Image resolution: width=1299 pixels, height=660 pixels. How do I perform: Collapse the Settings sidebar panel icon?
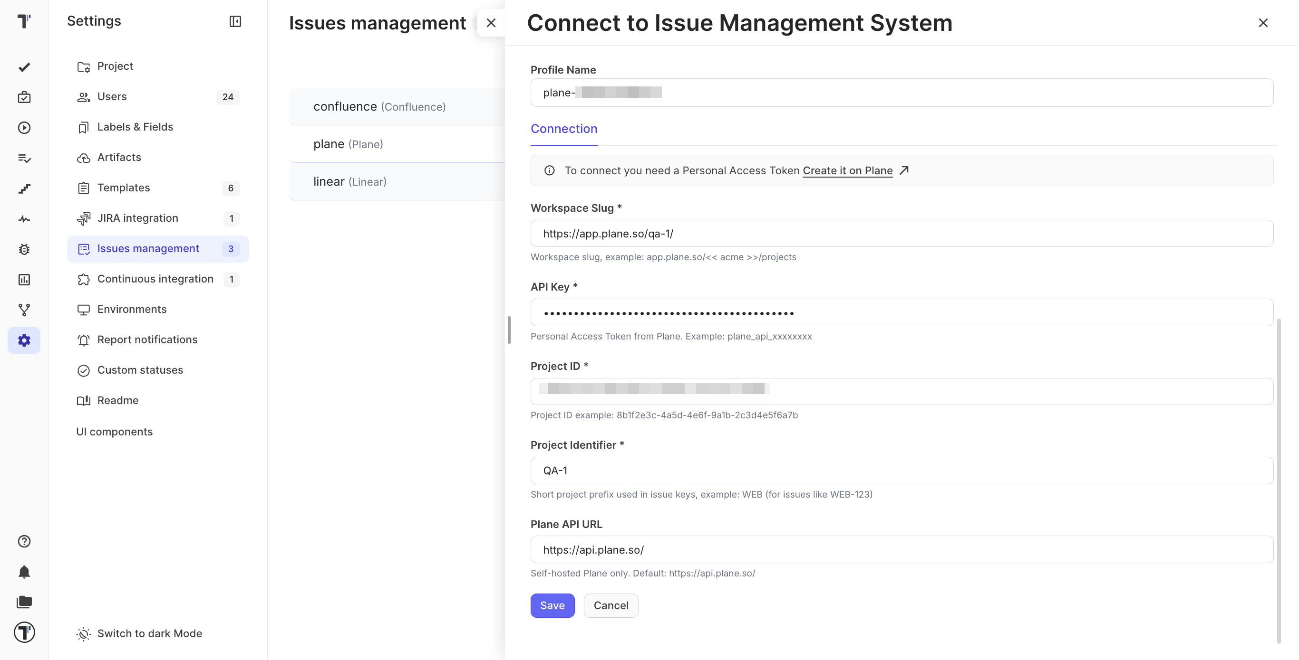point(235,21)
